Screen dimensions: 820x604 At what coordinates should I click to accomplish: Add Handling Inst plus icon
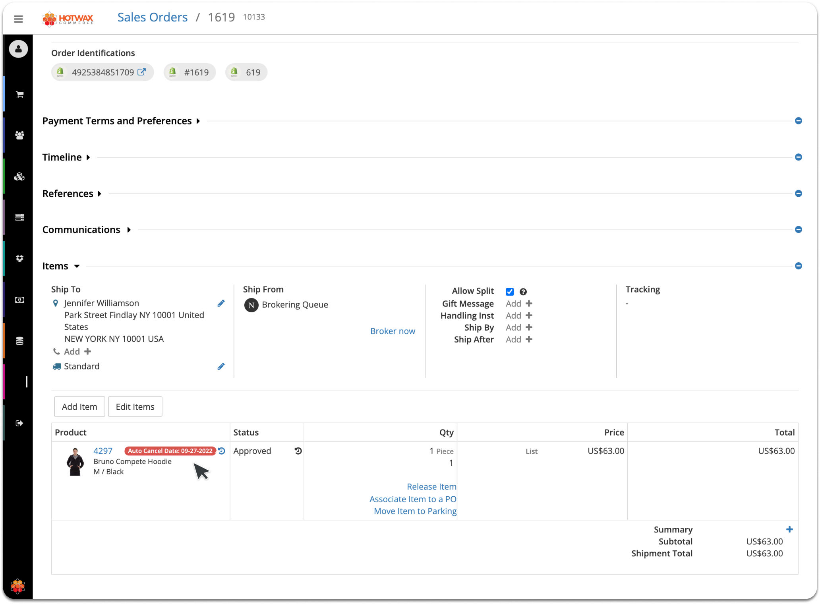529,316
